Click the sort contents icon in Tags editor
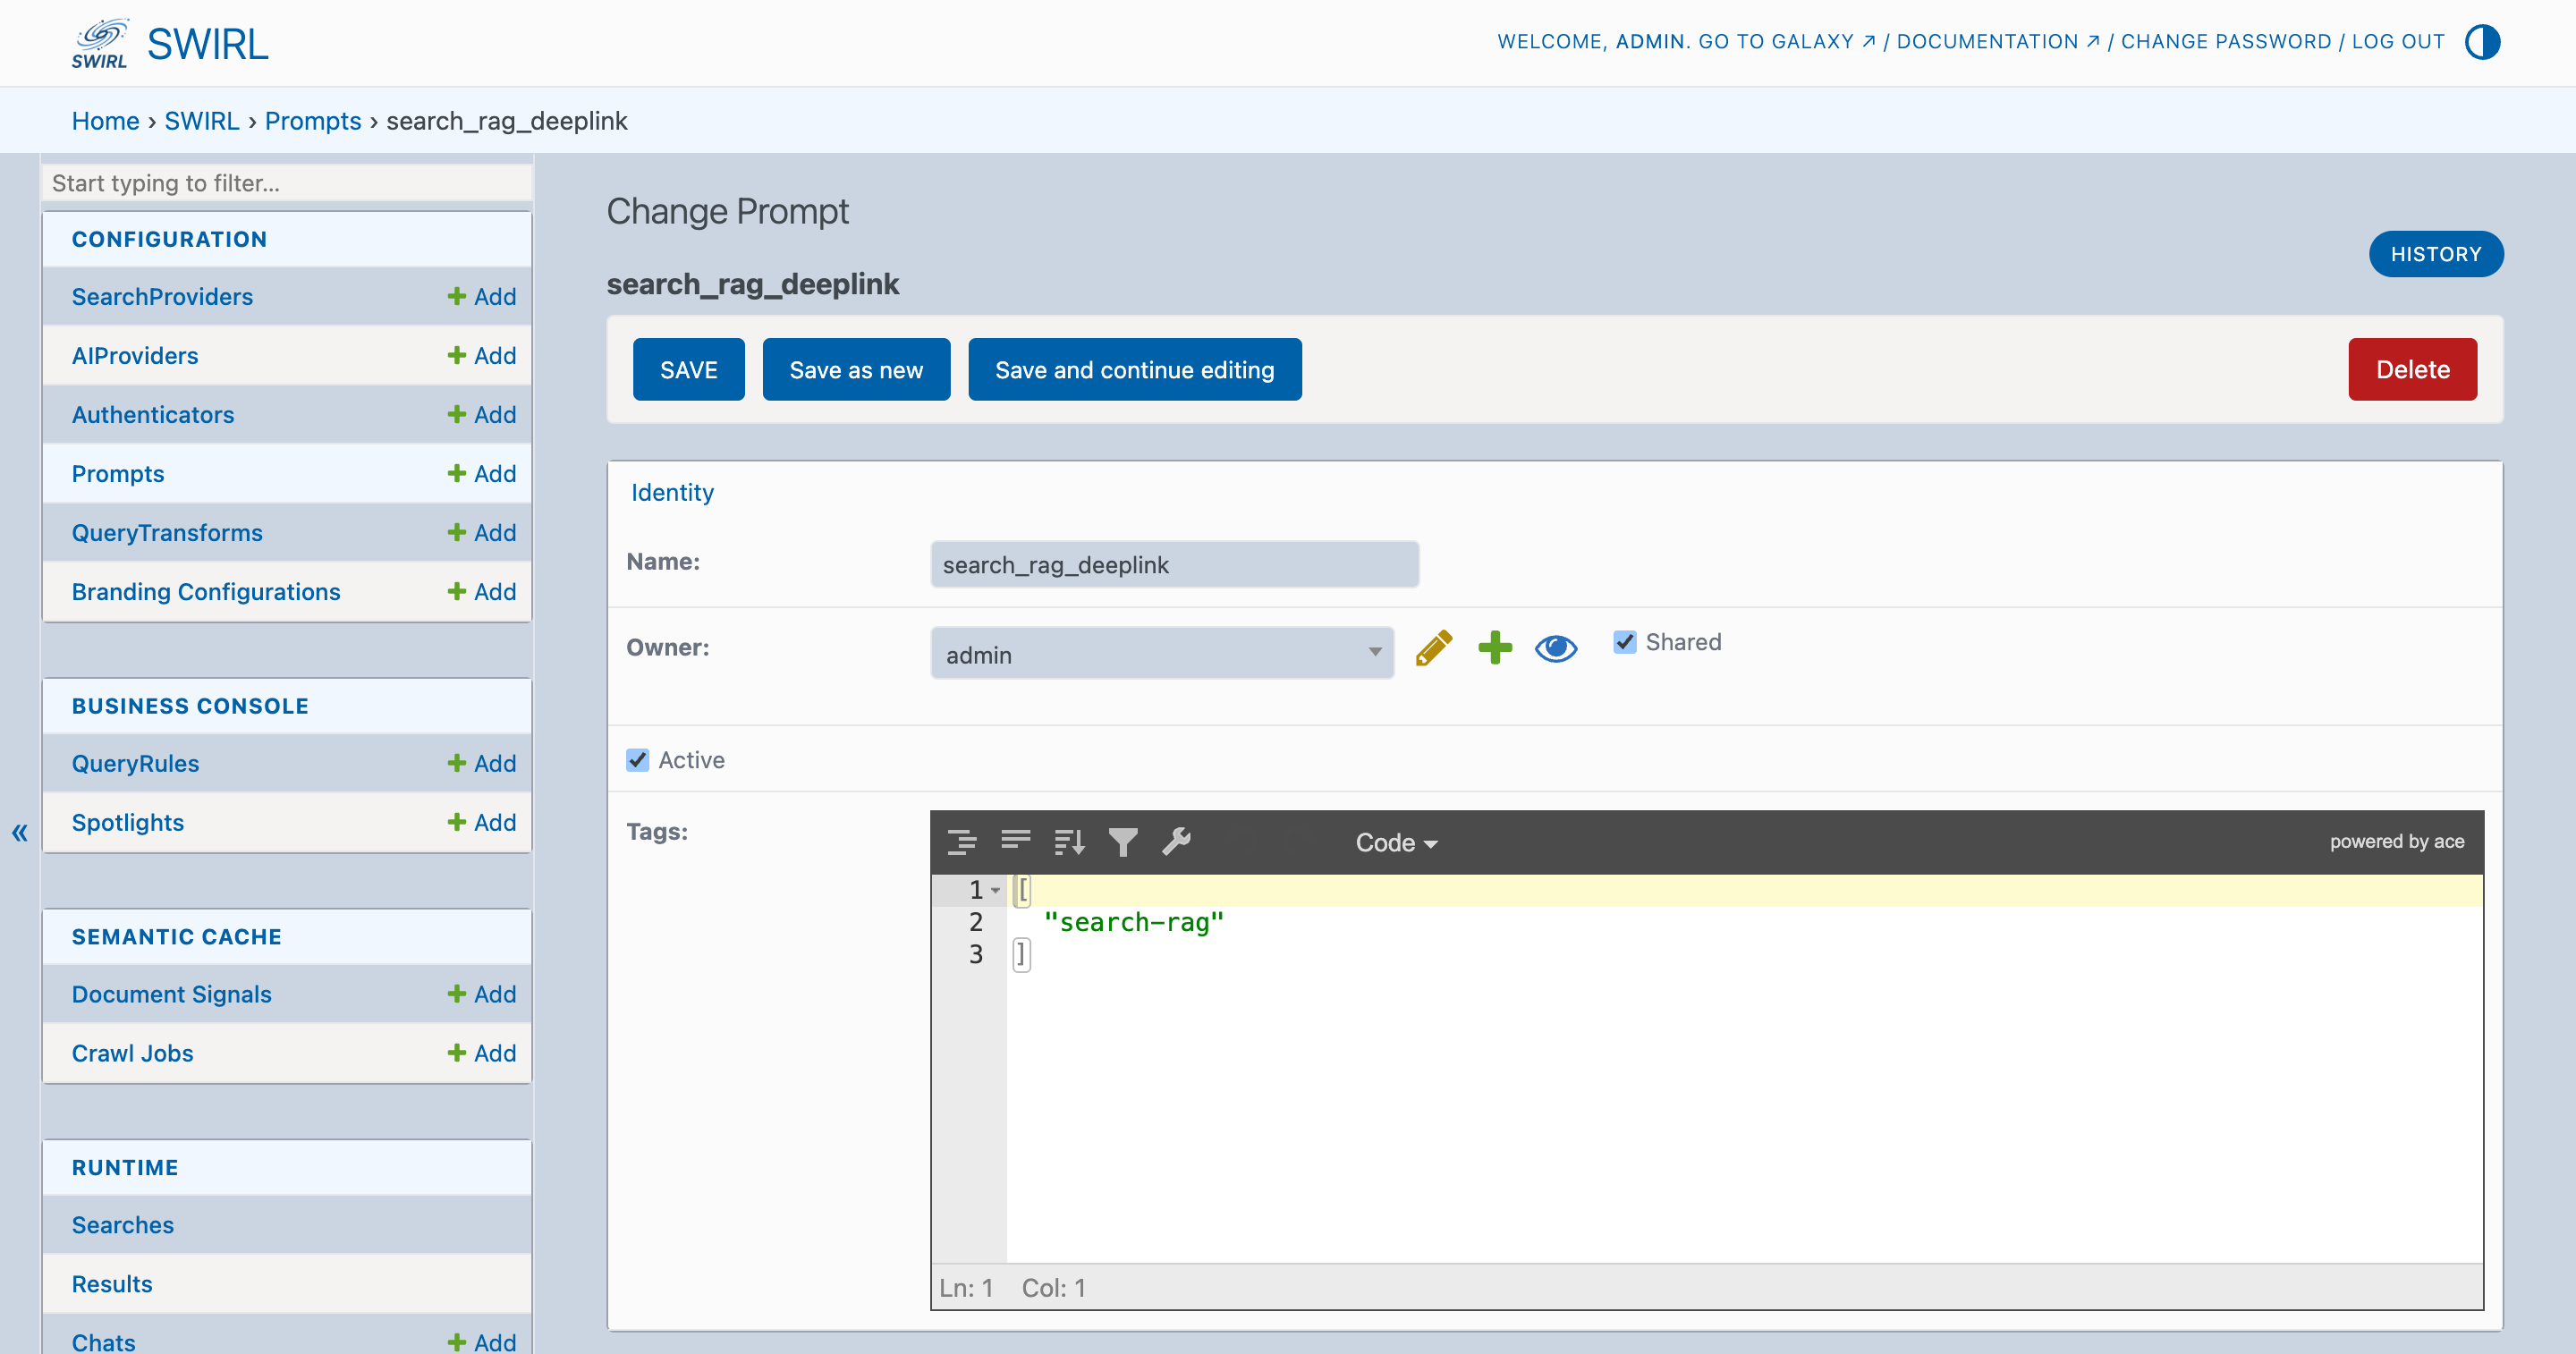The width and height of the screenshot is (2576, 1354). [x=1070, y=842]
